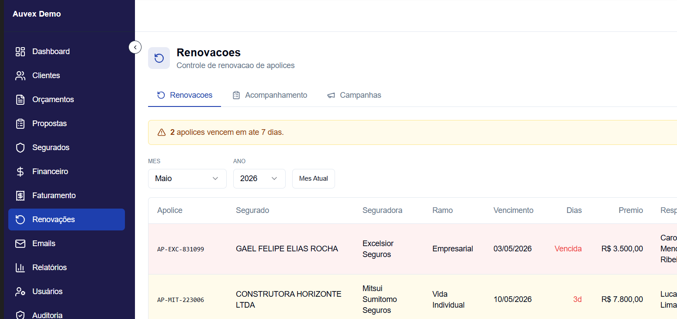Click policy number AP-MIT-223006
The width and height of the screenshot is (677, 319).
point(180,300)
